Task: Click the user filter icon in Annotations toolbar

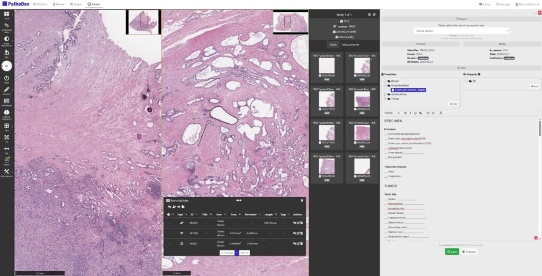Action: click(174, 207)
